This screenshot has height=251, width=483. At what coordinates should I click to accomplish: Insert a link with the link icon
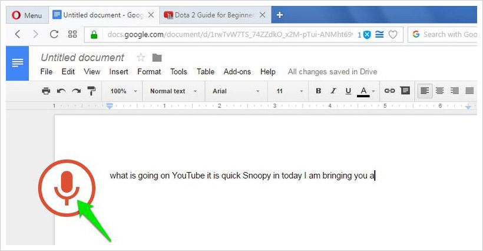pyautogui.click(x=390, y=91)
